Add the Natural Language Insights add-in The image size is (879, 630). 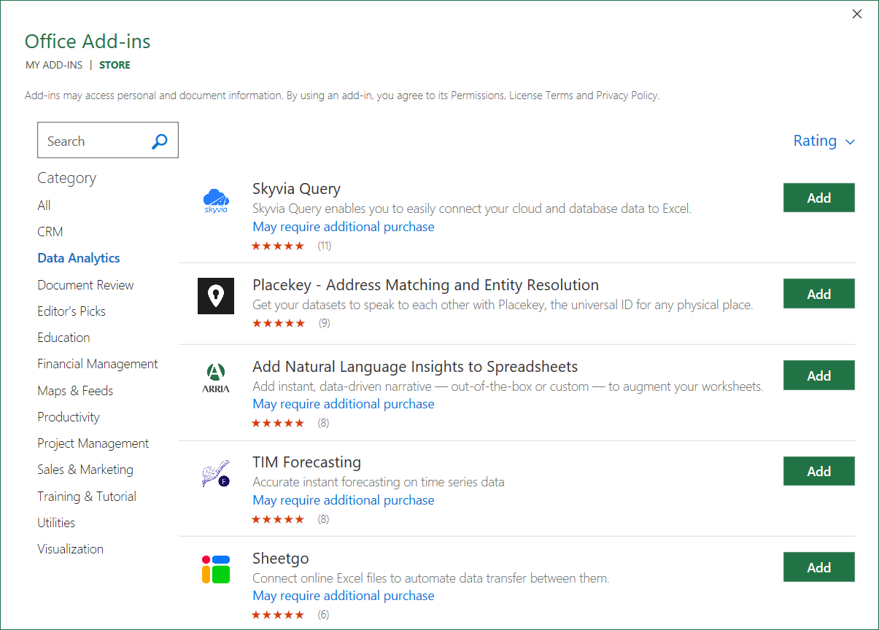(x=818, y=376)
